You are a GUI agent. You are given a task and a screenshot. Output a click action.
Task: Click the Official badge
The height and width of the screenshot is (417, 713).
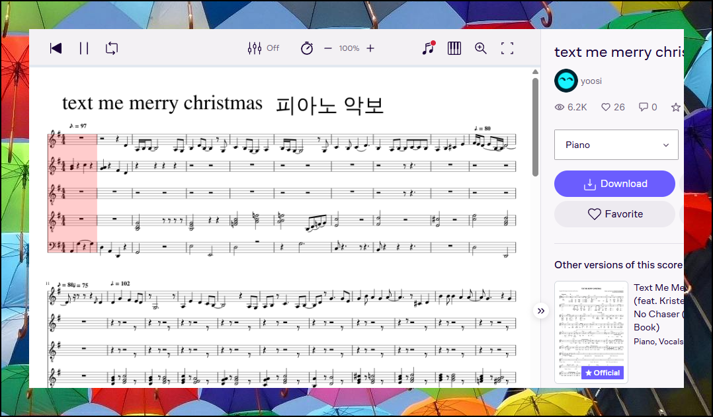602,373
